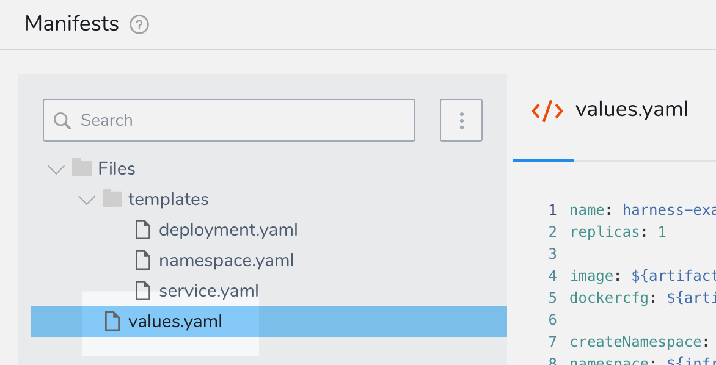Click the deployment.yaml file icon
This screenshot has width=716, height=365.
[143, 229]
